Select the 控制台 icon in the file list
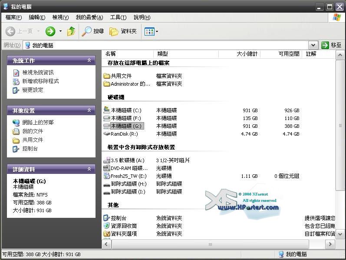 point(107,218)
